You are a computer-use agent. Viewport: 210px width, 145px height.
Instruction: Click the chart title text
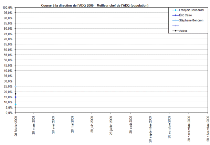[x=95, y=6]
